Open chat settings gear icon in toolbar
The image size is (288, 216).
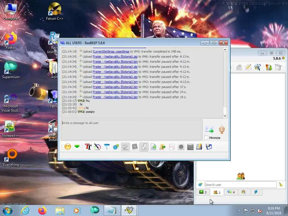pos(116,147)
